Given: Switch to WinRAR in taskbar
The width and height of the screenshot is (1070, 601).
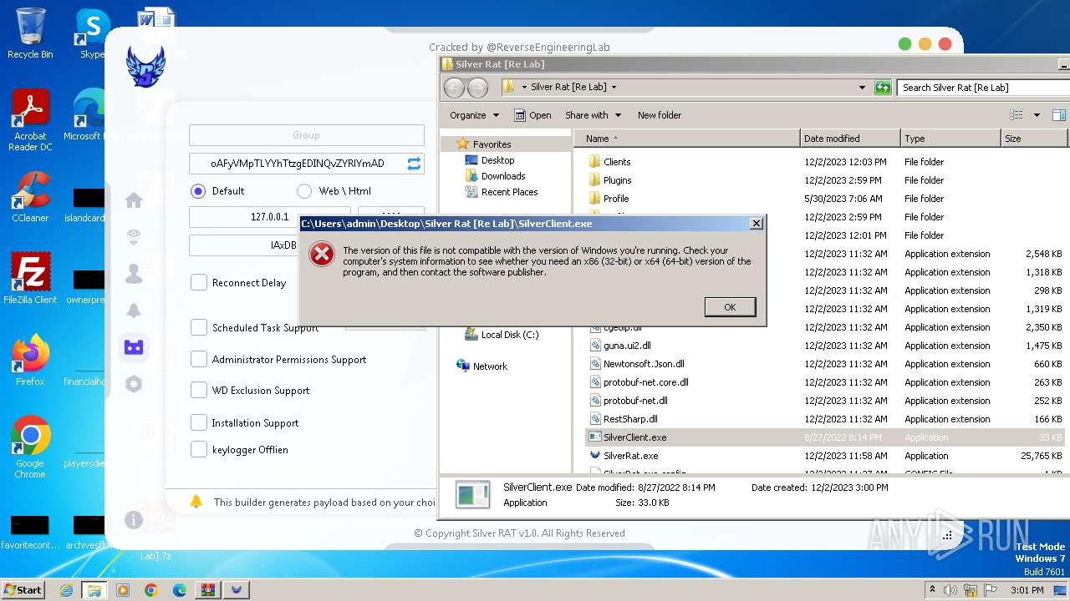Looking at the screenshot, I should click(208, 590).
